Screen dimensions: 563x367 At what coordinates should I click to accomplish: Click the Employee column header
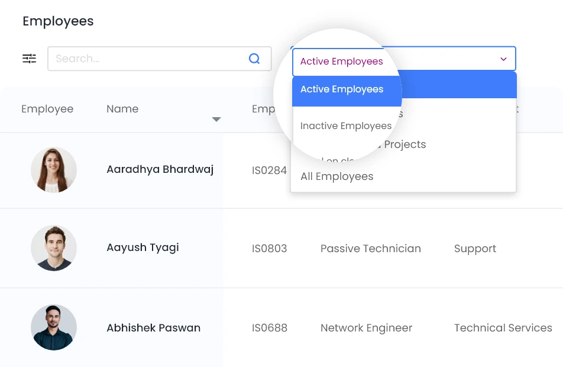(x=47, y=109)
